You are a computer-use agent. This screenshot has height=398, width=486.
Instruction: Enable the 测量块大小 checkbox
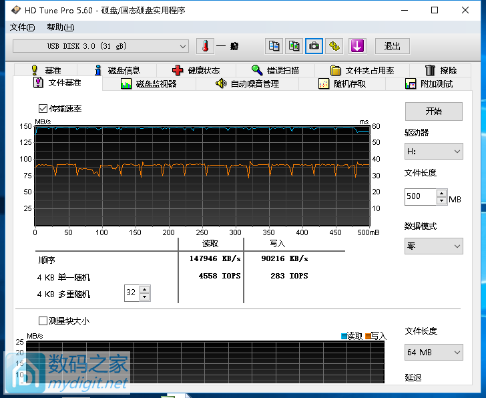pyautogui.click(x=43, y=321)
